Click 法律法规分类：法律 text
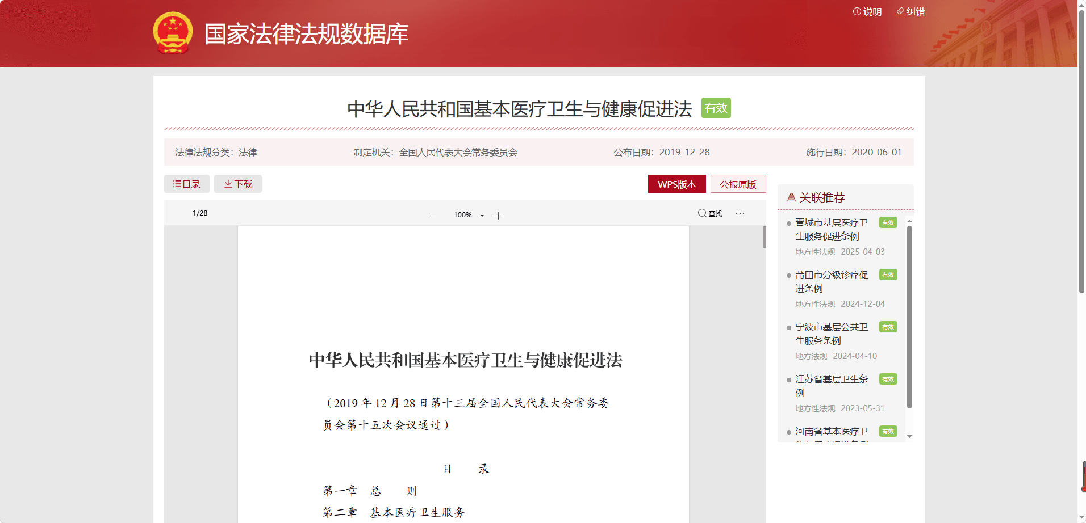 pos(216,152)
